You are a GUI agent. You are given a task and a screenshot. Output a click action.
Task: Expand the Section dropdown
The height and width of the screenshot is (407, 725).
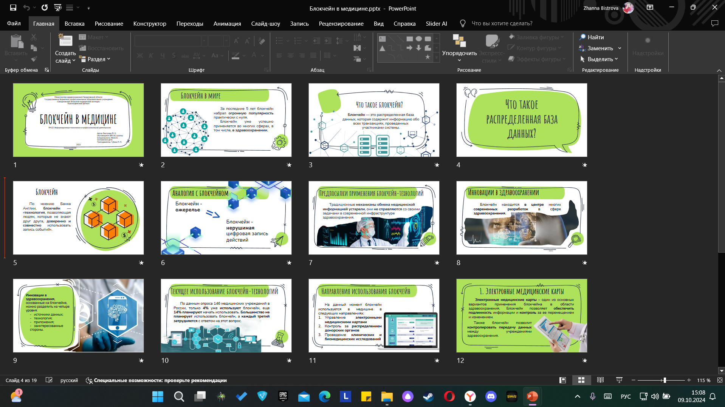tap(94, 59)
